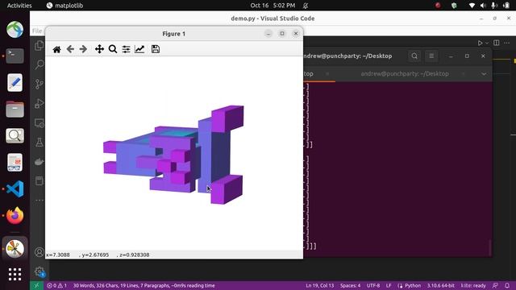Open the Edit axis and curve parameters tool

pos(139,49)
